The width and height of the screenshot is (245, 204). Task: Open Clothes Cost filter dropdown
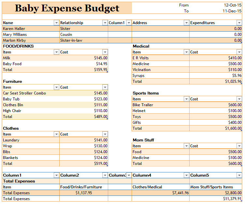click(105, 134)
